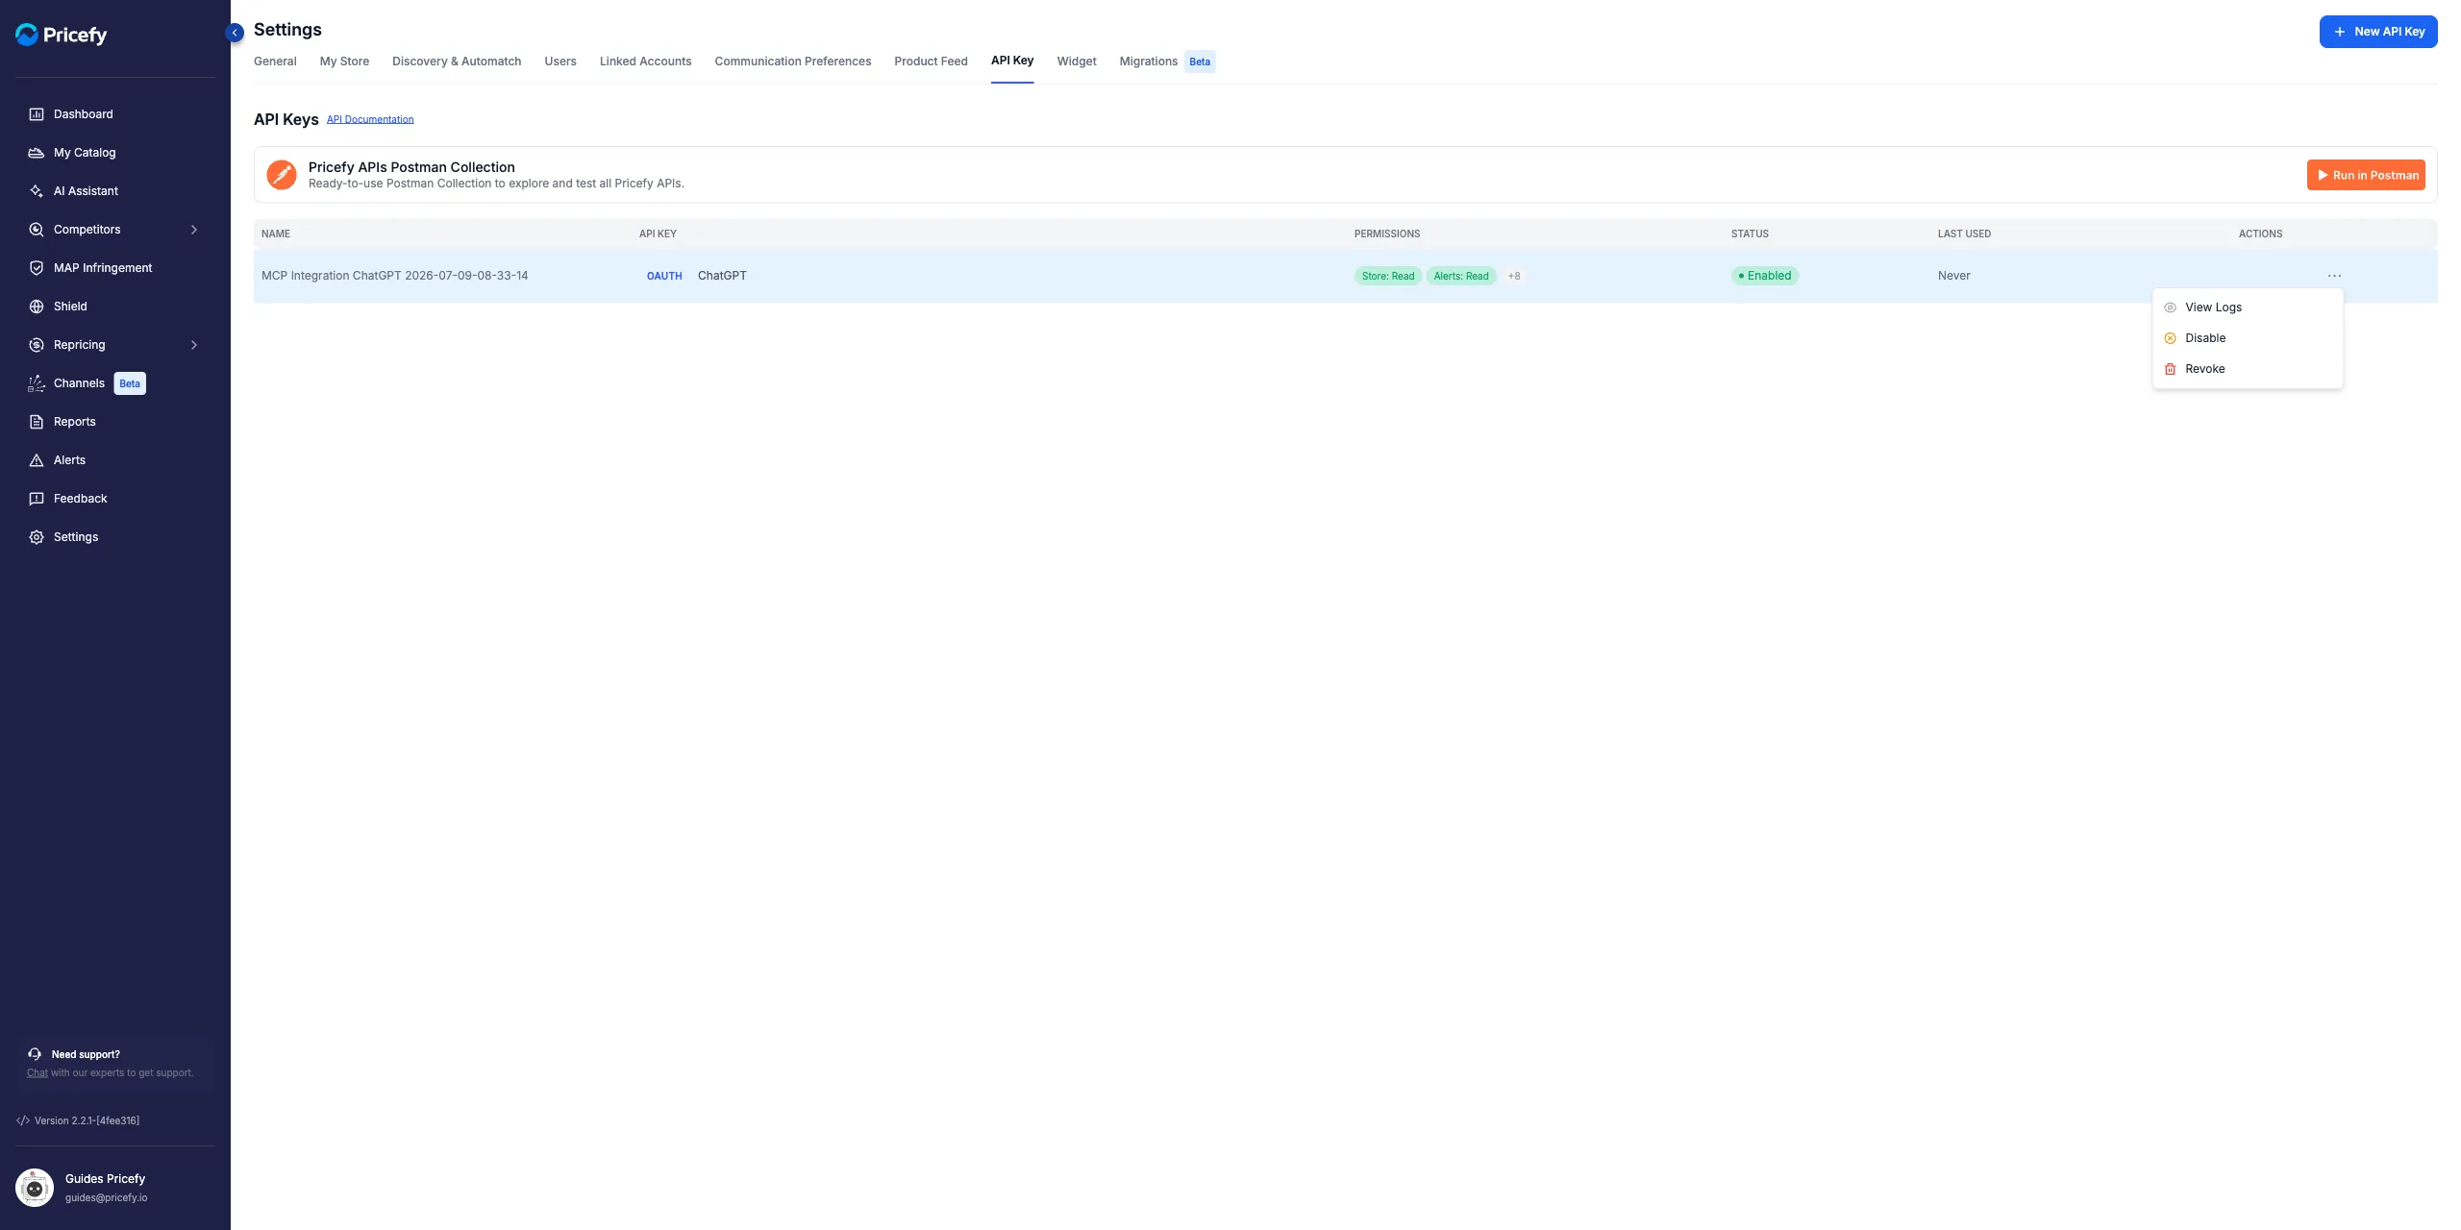The height and width of the screenshot is (1230, 2461).
Task: Click the Guides Pricefy avatar
Action: (x=35, y=1188)
